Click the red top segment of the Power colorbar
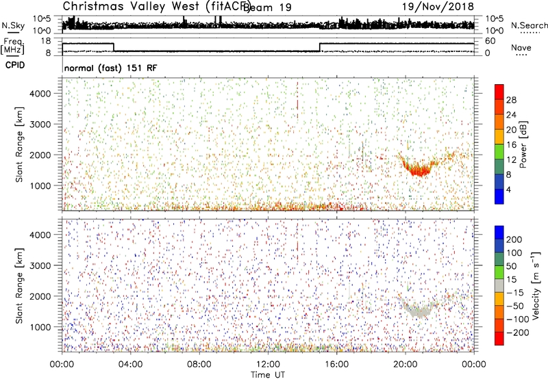The height and width of the screenshot is (379, 548). tap(499, 92)
